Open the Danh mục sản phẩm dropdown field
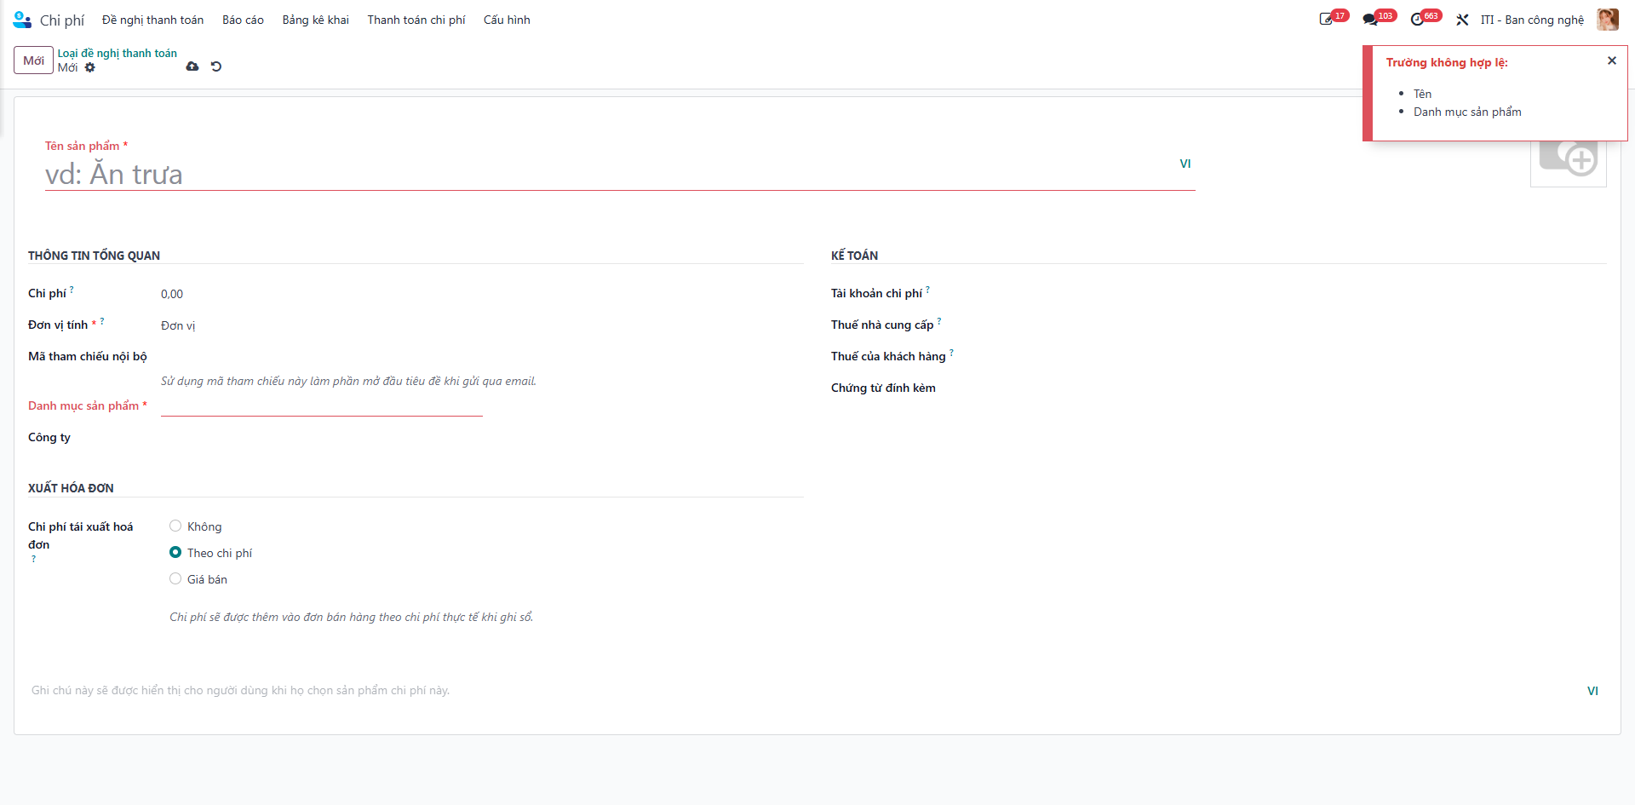1635x805 pixels. coord(322,406)
